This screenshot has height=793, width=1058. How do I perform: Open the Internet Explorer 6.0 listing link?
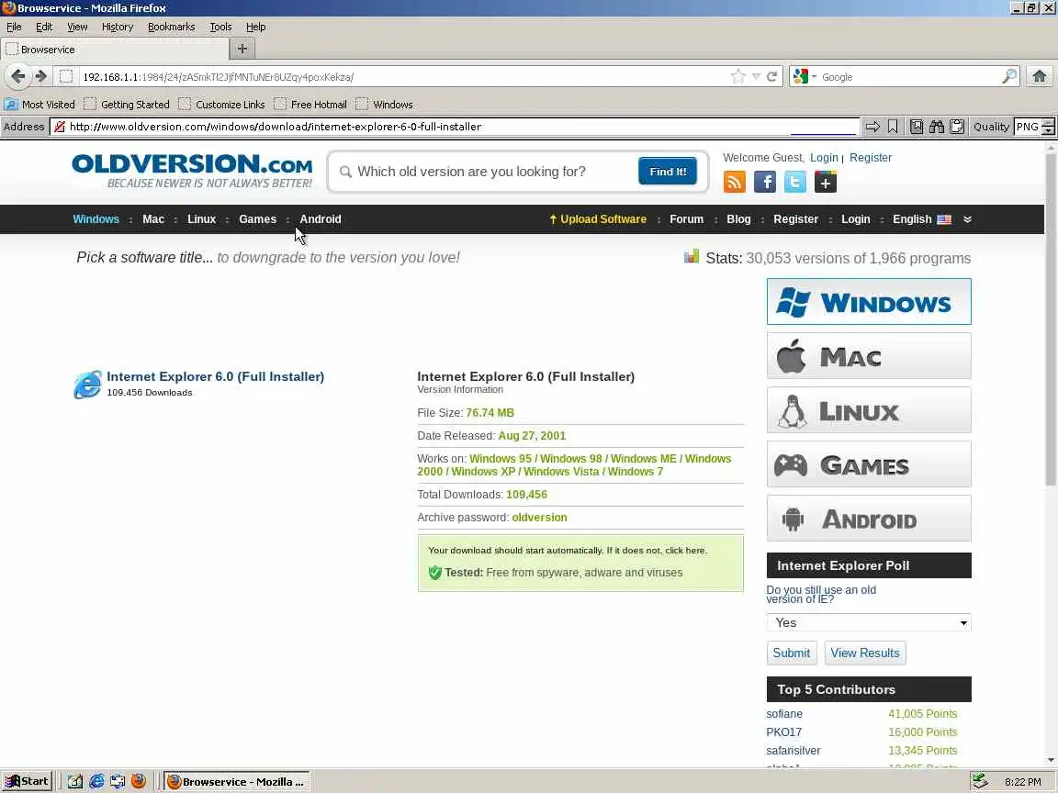coord(215,376)
